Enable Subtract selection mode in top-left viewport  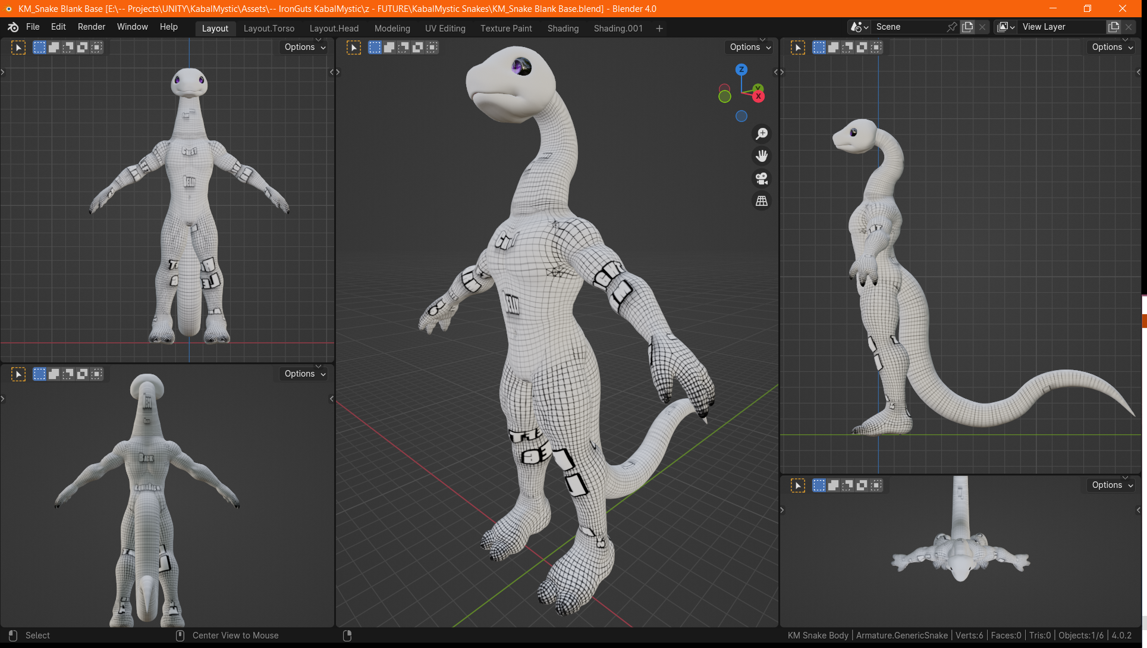[x=68, y=48]
